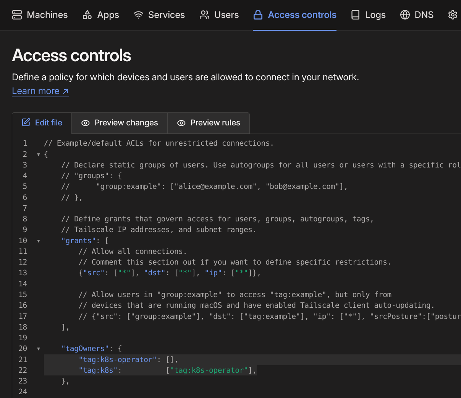This screenshot has width=461, height=398.
Task: Switch to Preview rules tab
Action: (x=209, y=123)
